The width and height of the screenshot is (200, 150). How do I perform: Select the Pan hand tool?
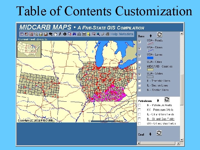(x=55, y=34)
